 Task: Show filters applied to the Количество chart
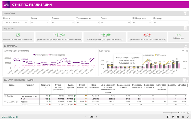[x=183, y=51]
